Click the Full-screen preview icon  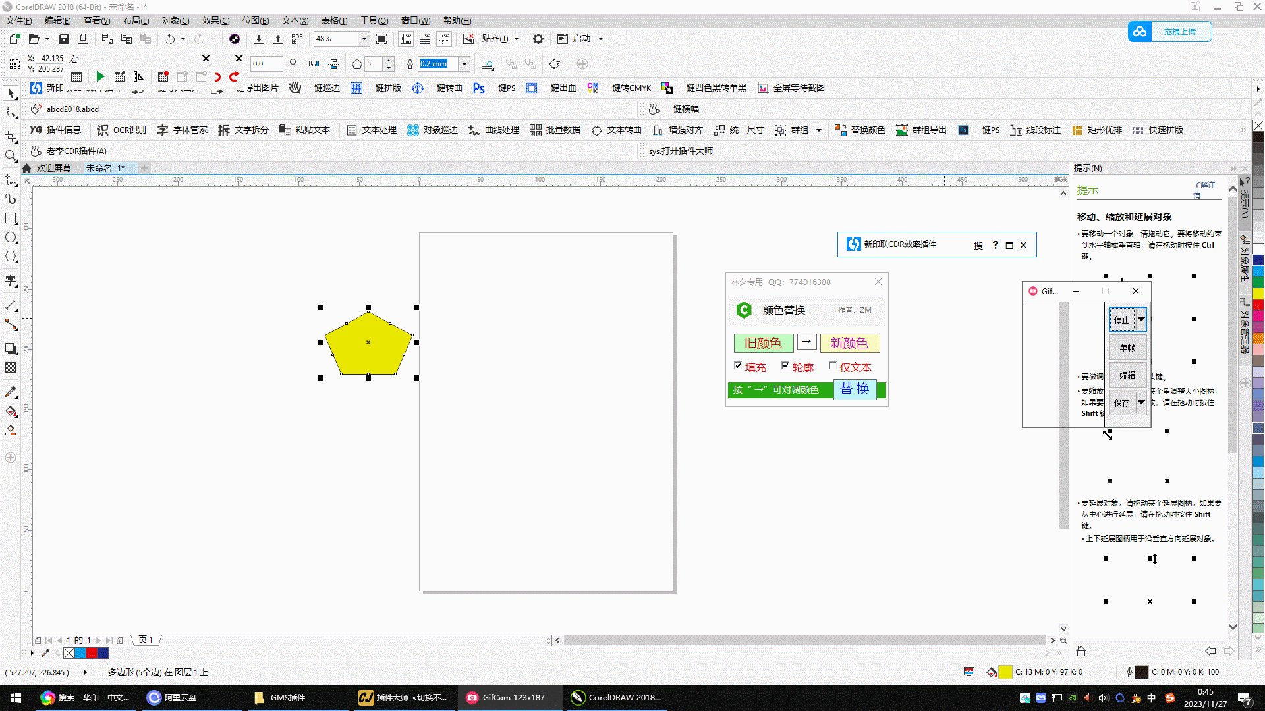pos(381,39)
